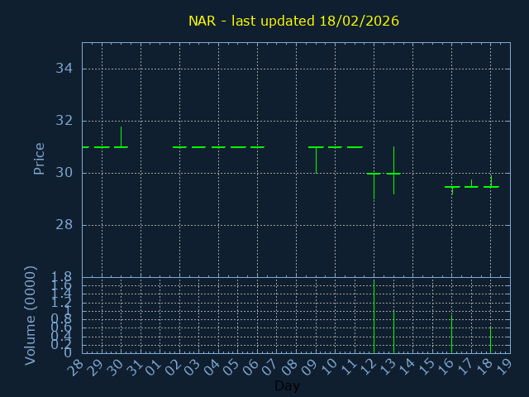Select the 34 price tick label
The height and width of the screenshot is (397, 529).
click(64, 68)
